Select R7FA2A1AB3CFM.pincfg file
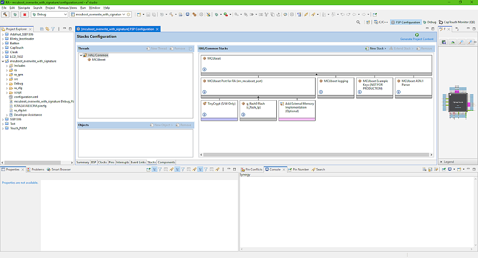Viewport: 478px width, 258px height. point(30,106)
